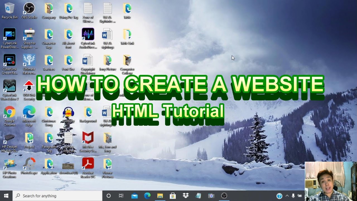Screen dimensions: 357x201
Task: Open the Windows Start menu
Action: tap(6, 196)
